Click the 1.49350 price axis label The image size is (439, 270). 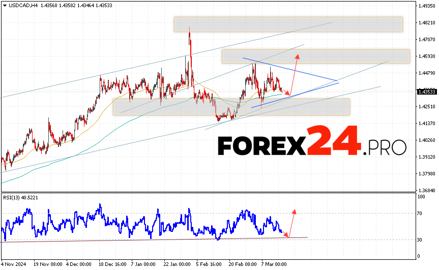coord(426,6)
